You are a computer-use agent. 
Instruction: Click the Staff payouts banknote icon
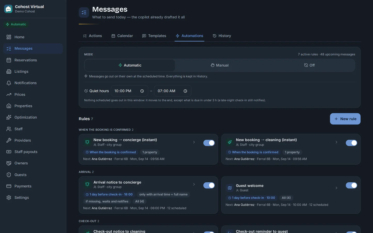(9, 152)
